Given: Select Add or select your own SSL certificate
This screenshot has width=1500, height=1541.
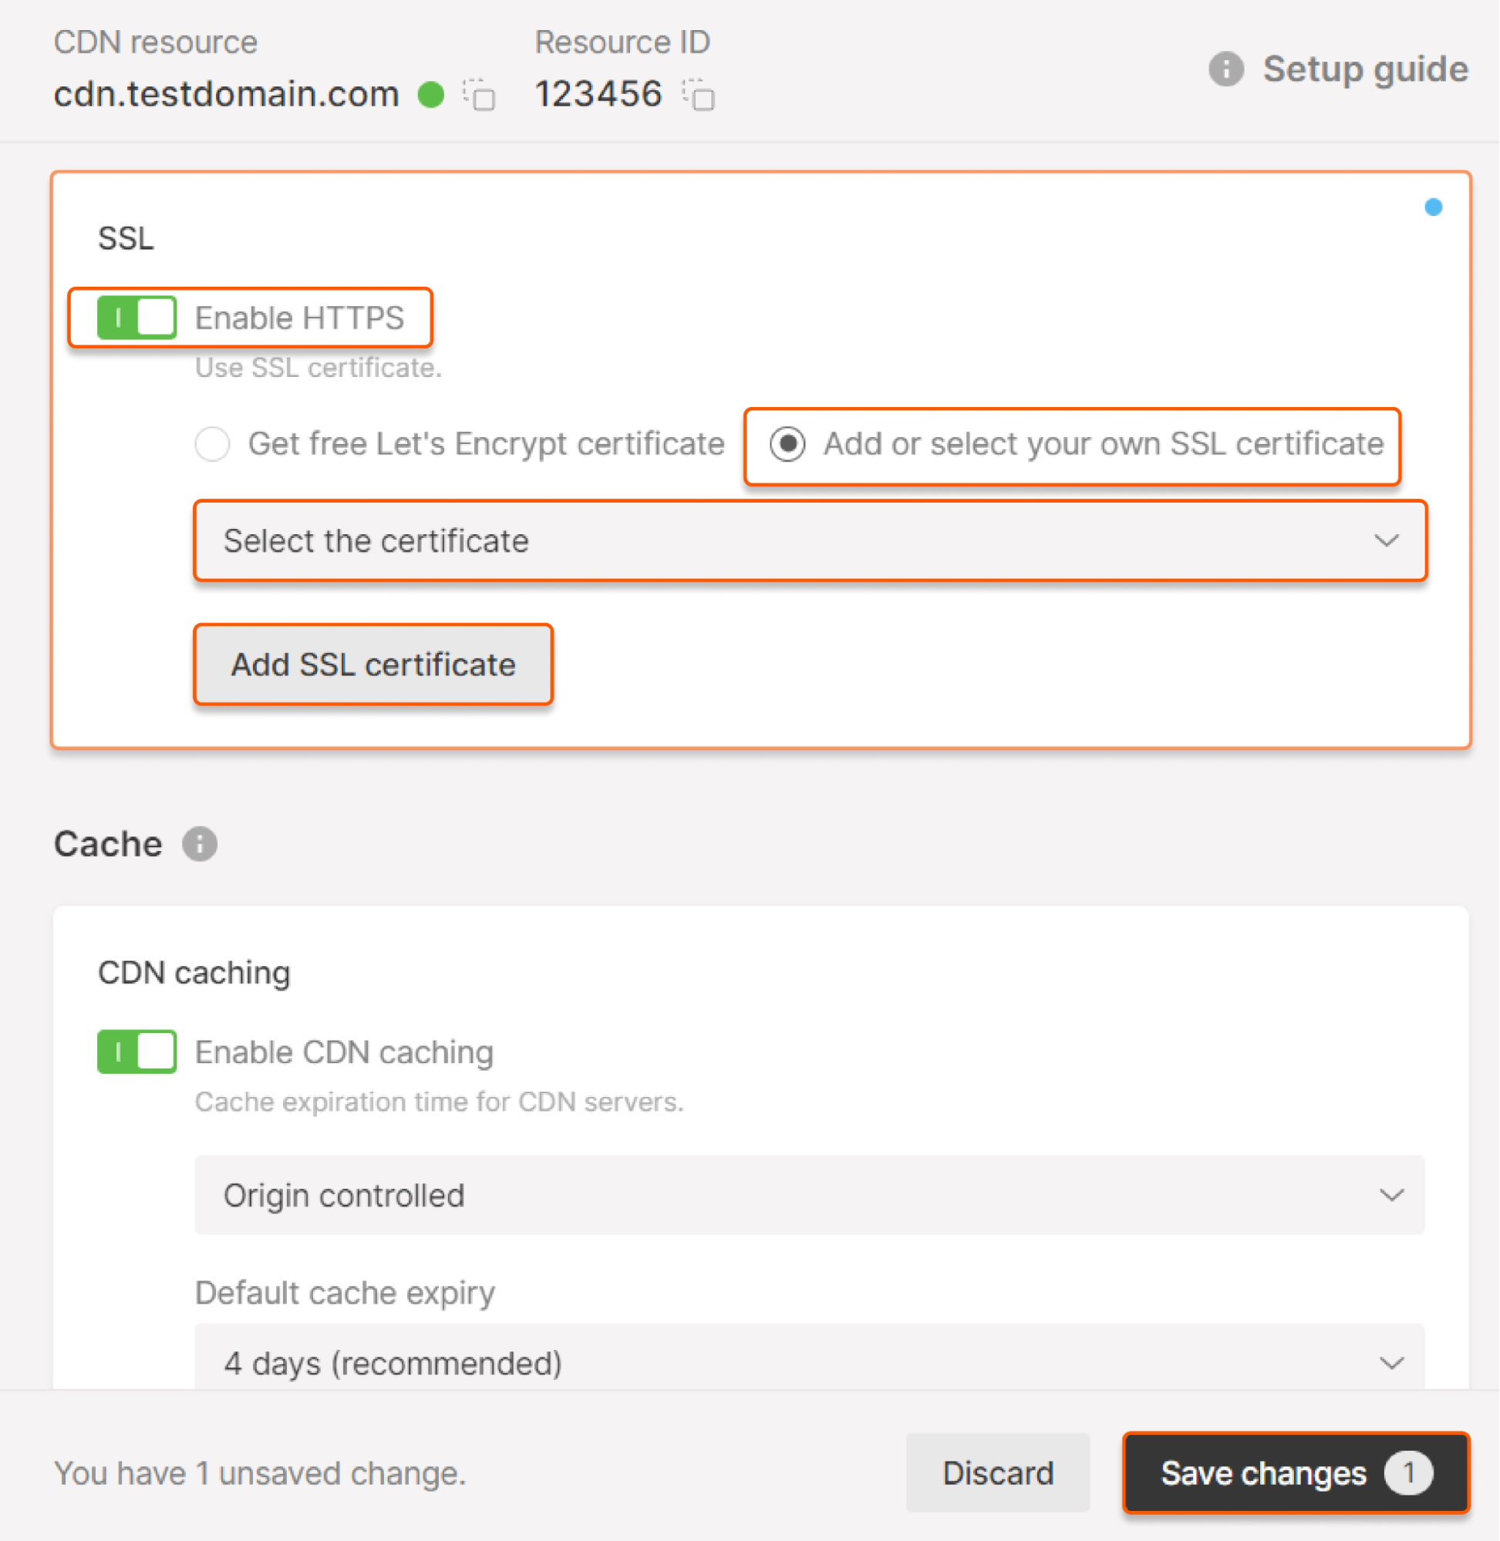Looking at the screenshot, I should [x=788, y=444].
